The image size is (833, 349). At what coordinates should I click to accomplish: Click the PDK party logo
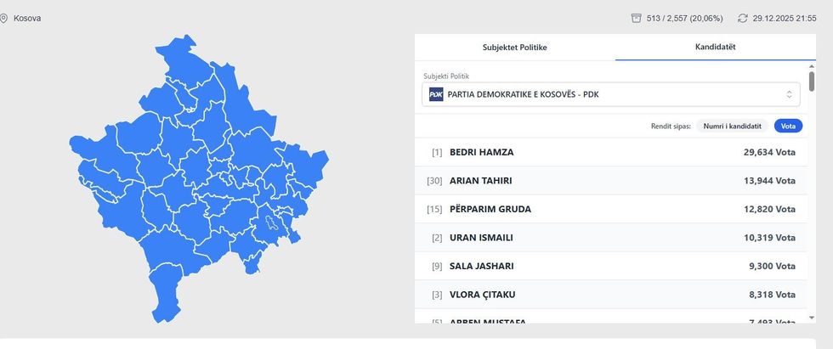[436, 94]
